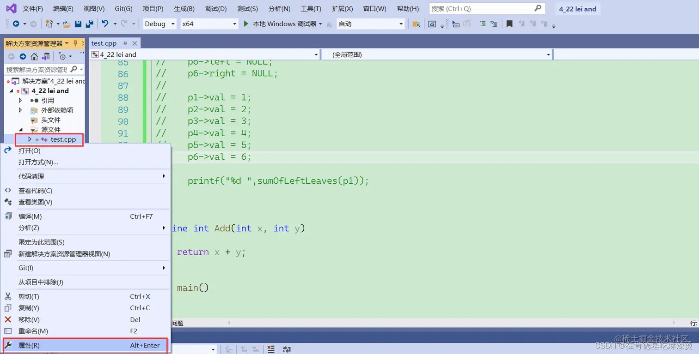
Task: Click magnifier icon in Ctrl+Q search box
Action: coord(538,8)
